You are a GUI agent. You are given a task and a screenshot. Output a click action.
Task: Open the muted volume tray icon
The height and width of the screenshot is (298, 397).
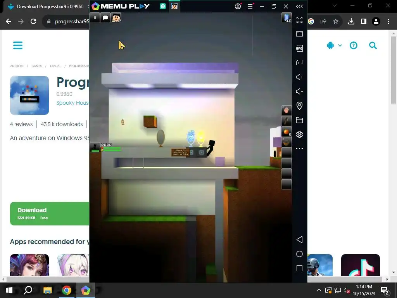347,290
